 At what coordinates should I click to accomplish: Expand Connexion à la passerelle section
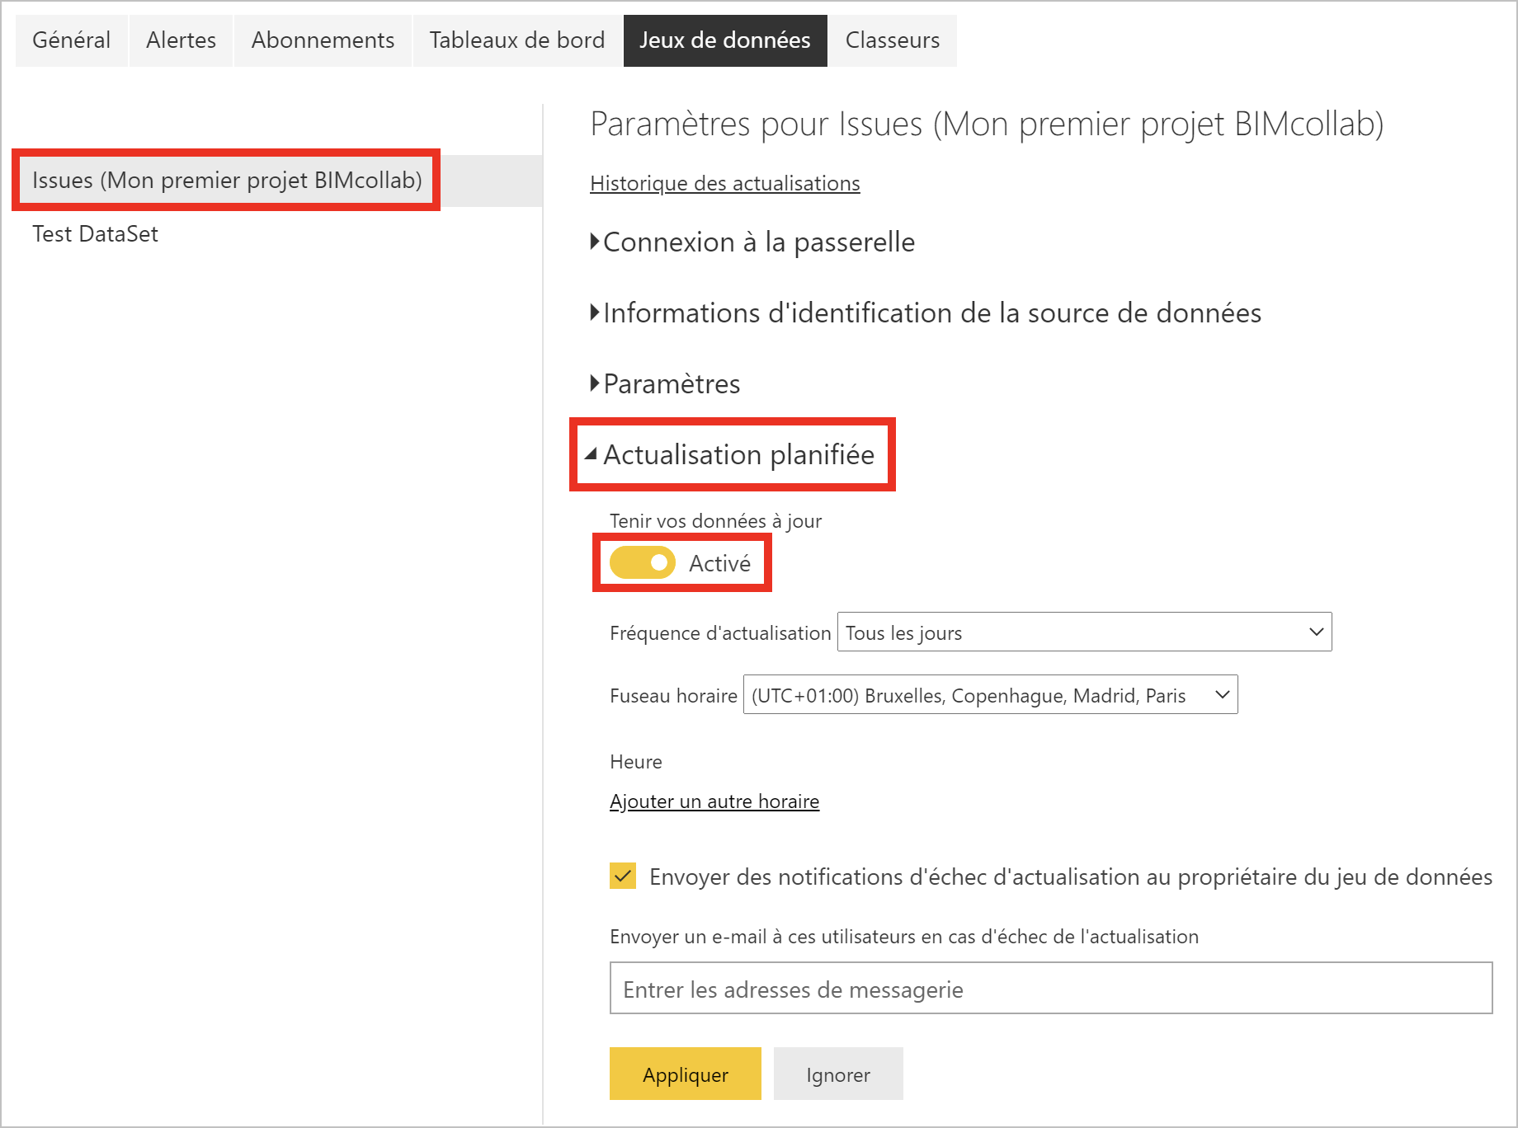[752, 242]
